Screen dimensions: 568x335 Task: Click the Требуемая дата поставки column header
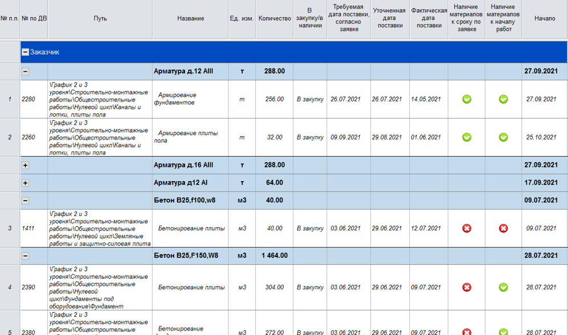[x=349, y=18]
